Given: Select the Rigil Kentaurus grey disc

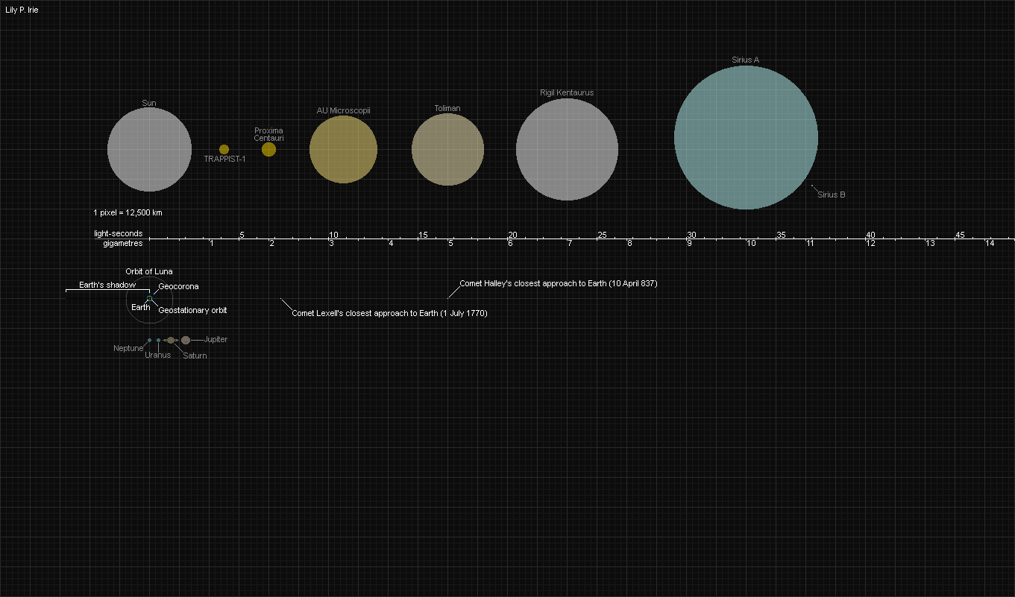Looking at the screenshot, I should coord(567,149).
